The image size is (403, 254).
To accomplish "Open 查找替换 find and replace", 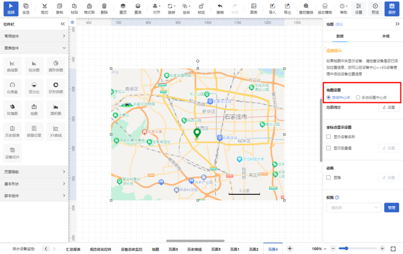I will pyautogui.click(x=306, y=9).
